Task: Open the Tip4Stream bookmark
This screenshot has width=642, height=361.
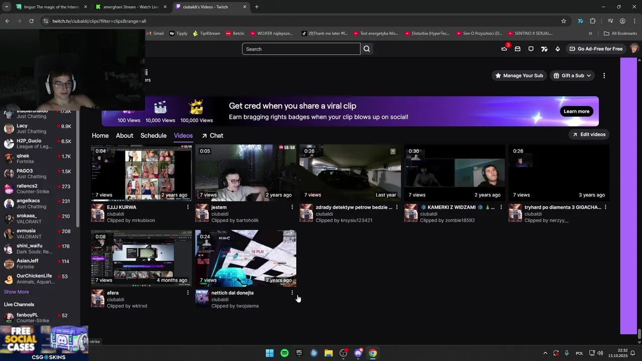Action: [207, 34]
